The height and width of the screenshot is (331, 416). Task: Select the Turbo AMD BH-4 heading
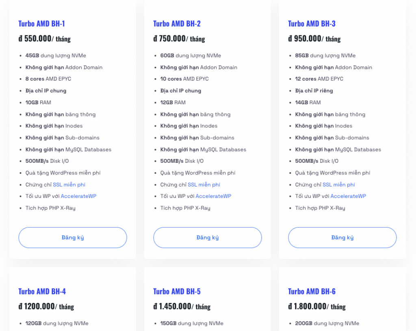pos(42,292)
